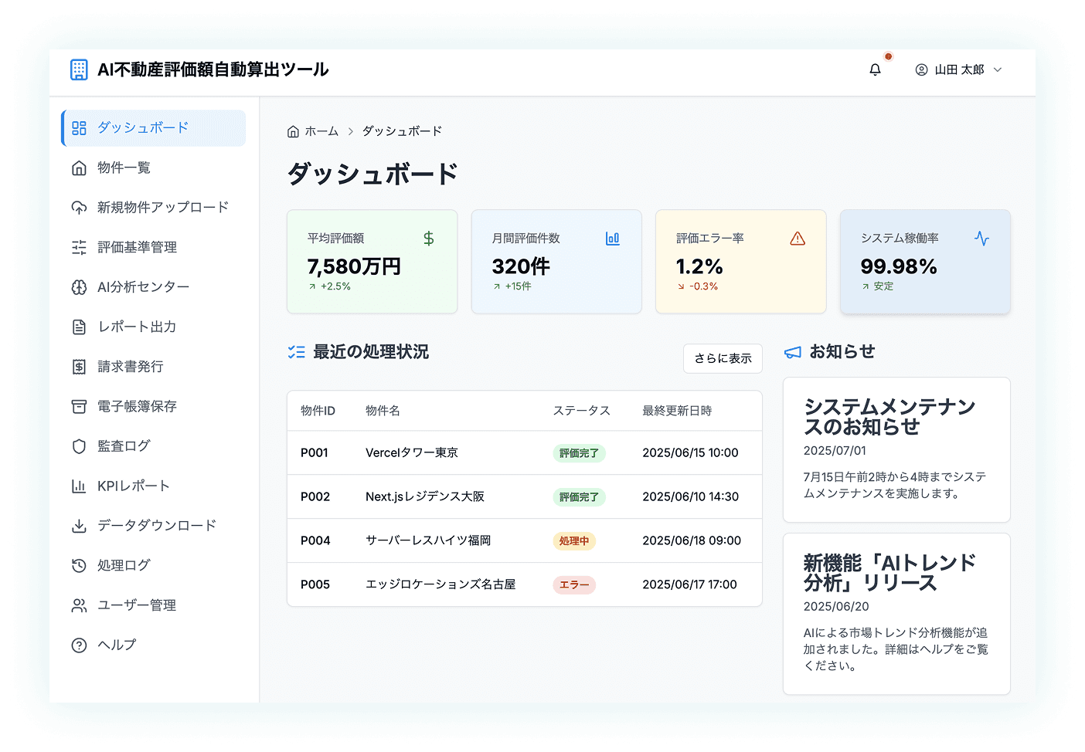This screenshot has height=752, width=1085.
Task: Go to KPIレポート in sidebar
Action: (133, 486)
